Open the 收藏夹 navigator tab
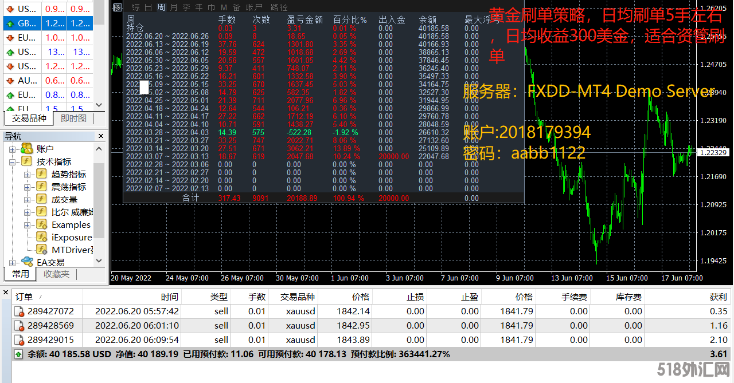 point(56,274)
